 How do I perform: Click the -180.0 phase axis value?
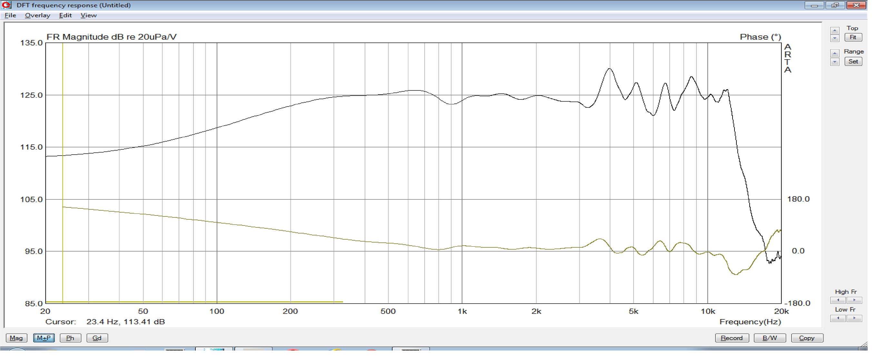(797, 303)
